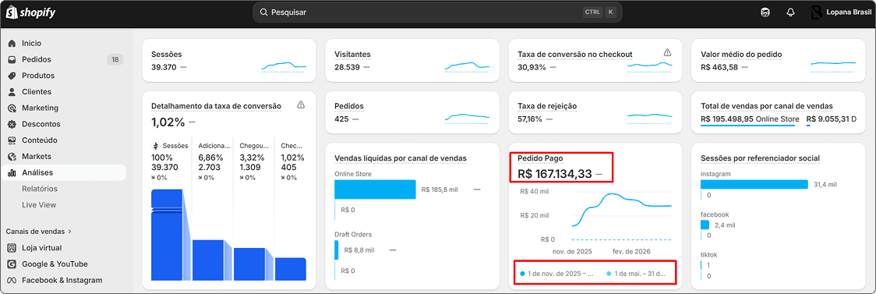Image resolution: width=876 pixels, height=294 pixels.
Task: Open the Pedido Pago card title
Action: click(540, 158)
